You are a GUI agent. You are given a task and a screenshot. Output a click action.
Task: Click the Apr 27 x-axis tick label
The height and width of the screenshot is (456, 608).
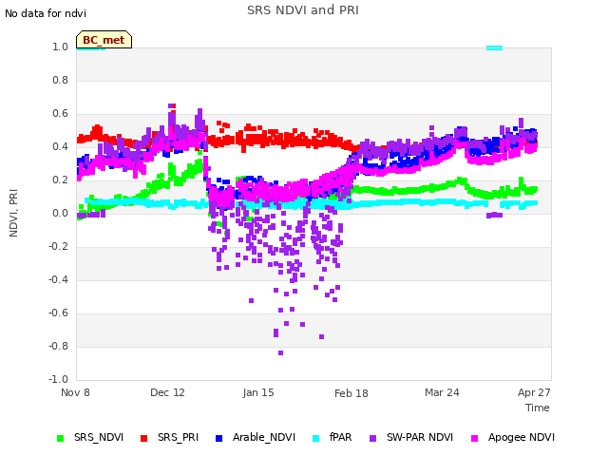tap(534, 392)
